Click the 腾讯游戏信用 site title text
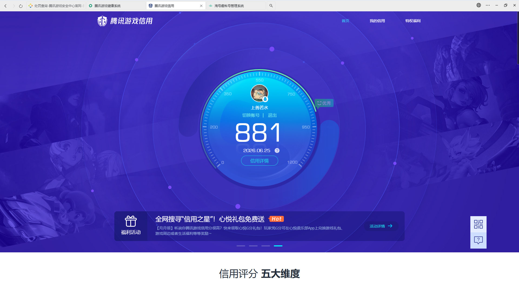This screenshot has height=281, width=519. [x=131, y=21]
